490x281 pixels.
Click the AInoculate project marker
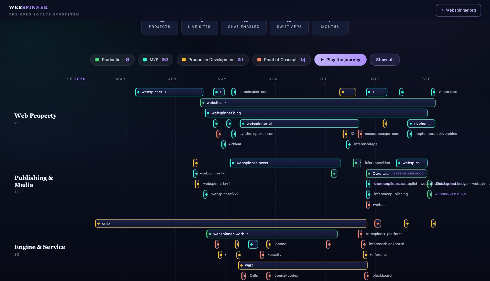(x=433, y=92)
